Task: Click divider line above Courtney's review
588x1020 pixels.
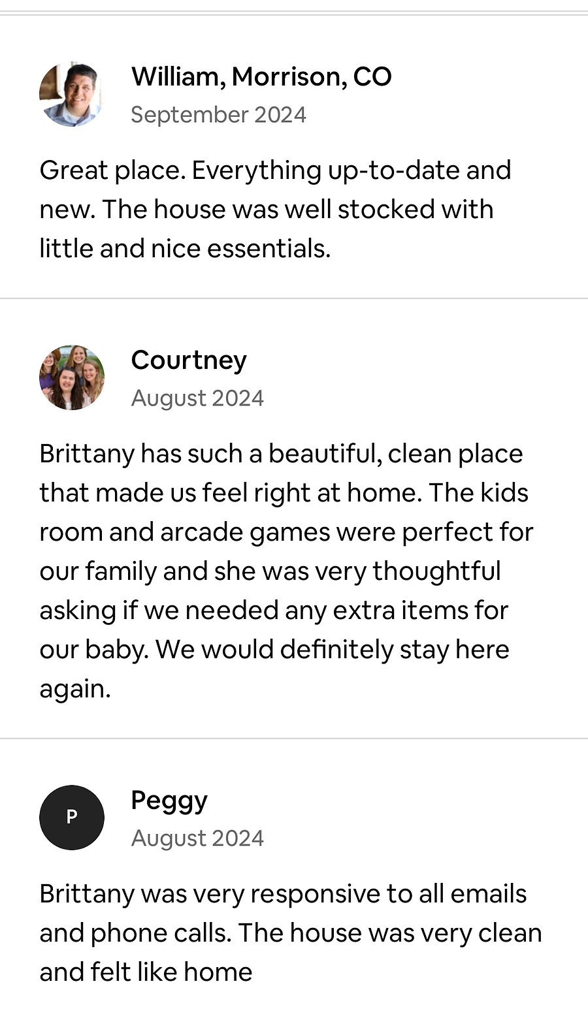Action: click(x=294, y=298)
